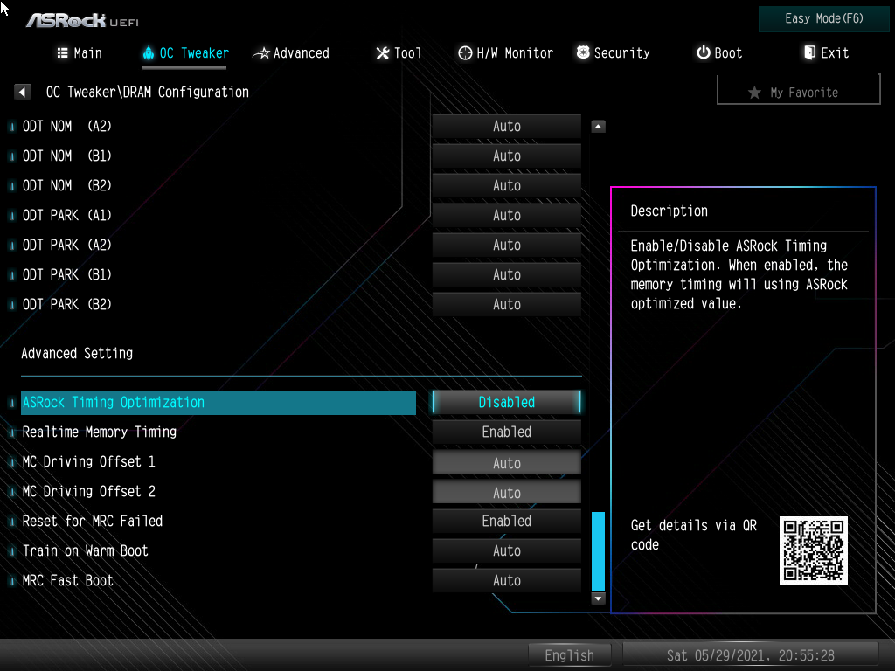
Task: Click the English language selector
Action: (x=570, y=654)
